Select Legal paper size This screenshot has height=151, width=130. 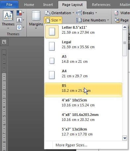click(x=83, y=46)
